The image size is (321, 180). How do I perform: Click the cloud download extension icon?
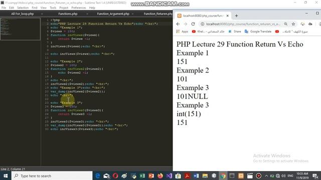[302, 24]
